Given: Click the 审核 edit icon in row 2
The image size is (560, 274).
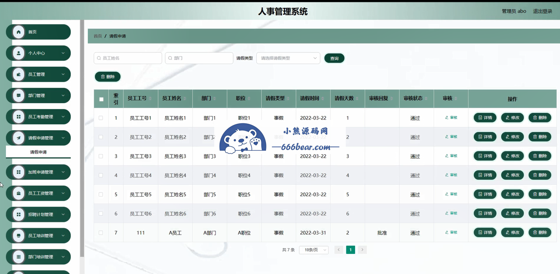Looking at the screenshot, I should [447, 137].
